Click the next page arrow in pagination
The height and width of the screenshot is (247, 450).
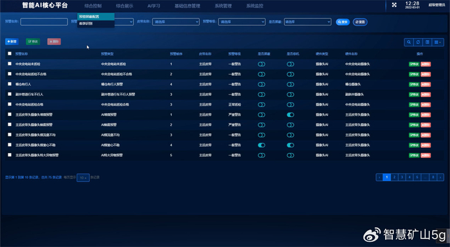(440, 177)
